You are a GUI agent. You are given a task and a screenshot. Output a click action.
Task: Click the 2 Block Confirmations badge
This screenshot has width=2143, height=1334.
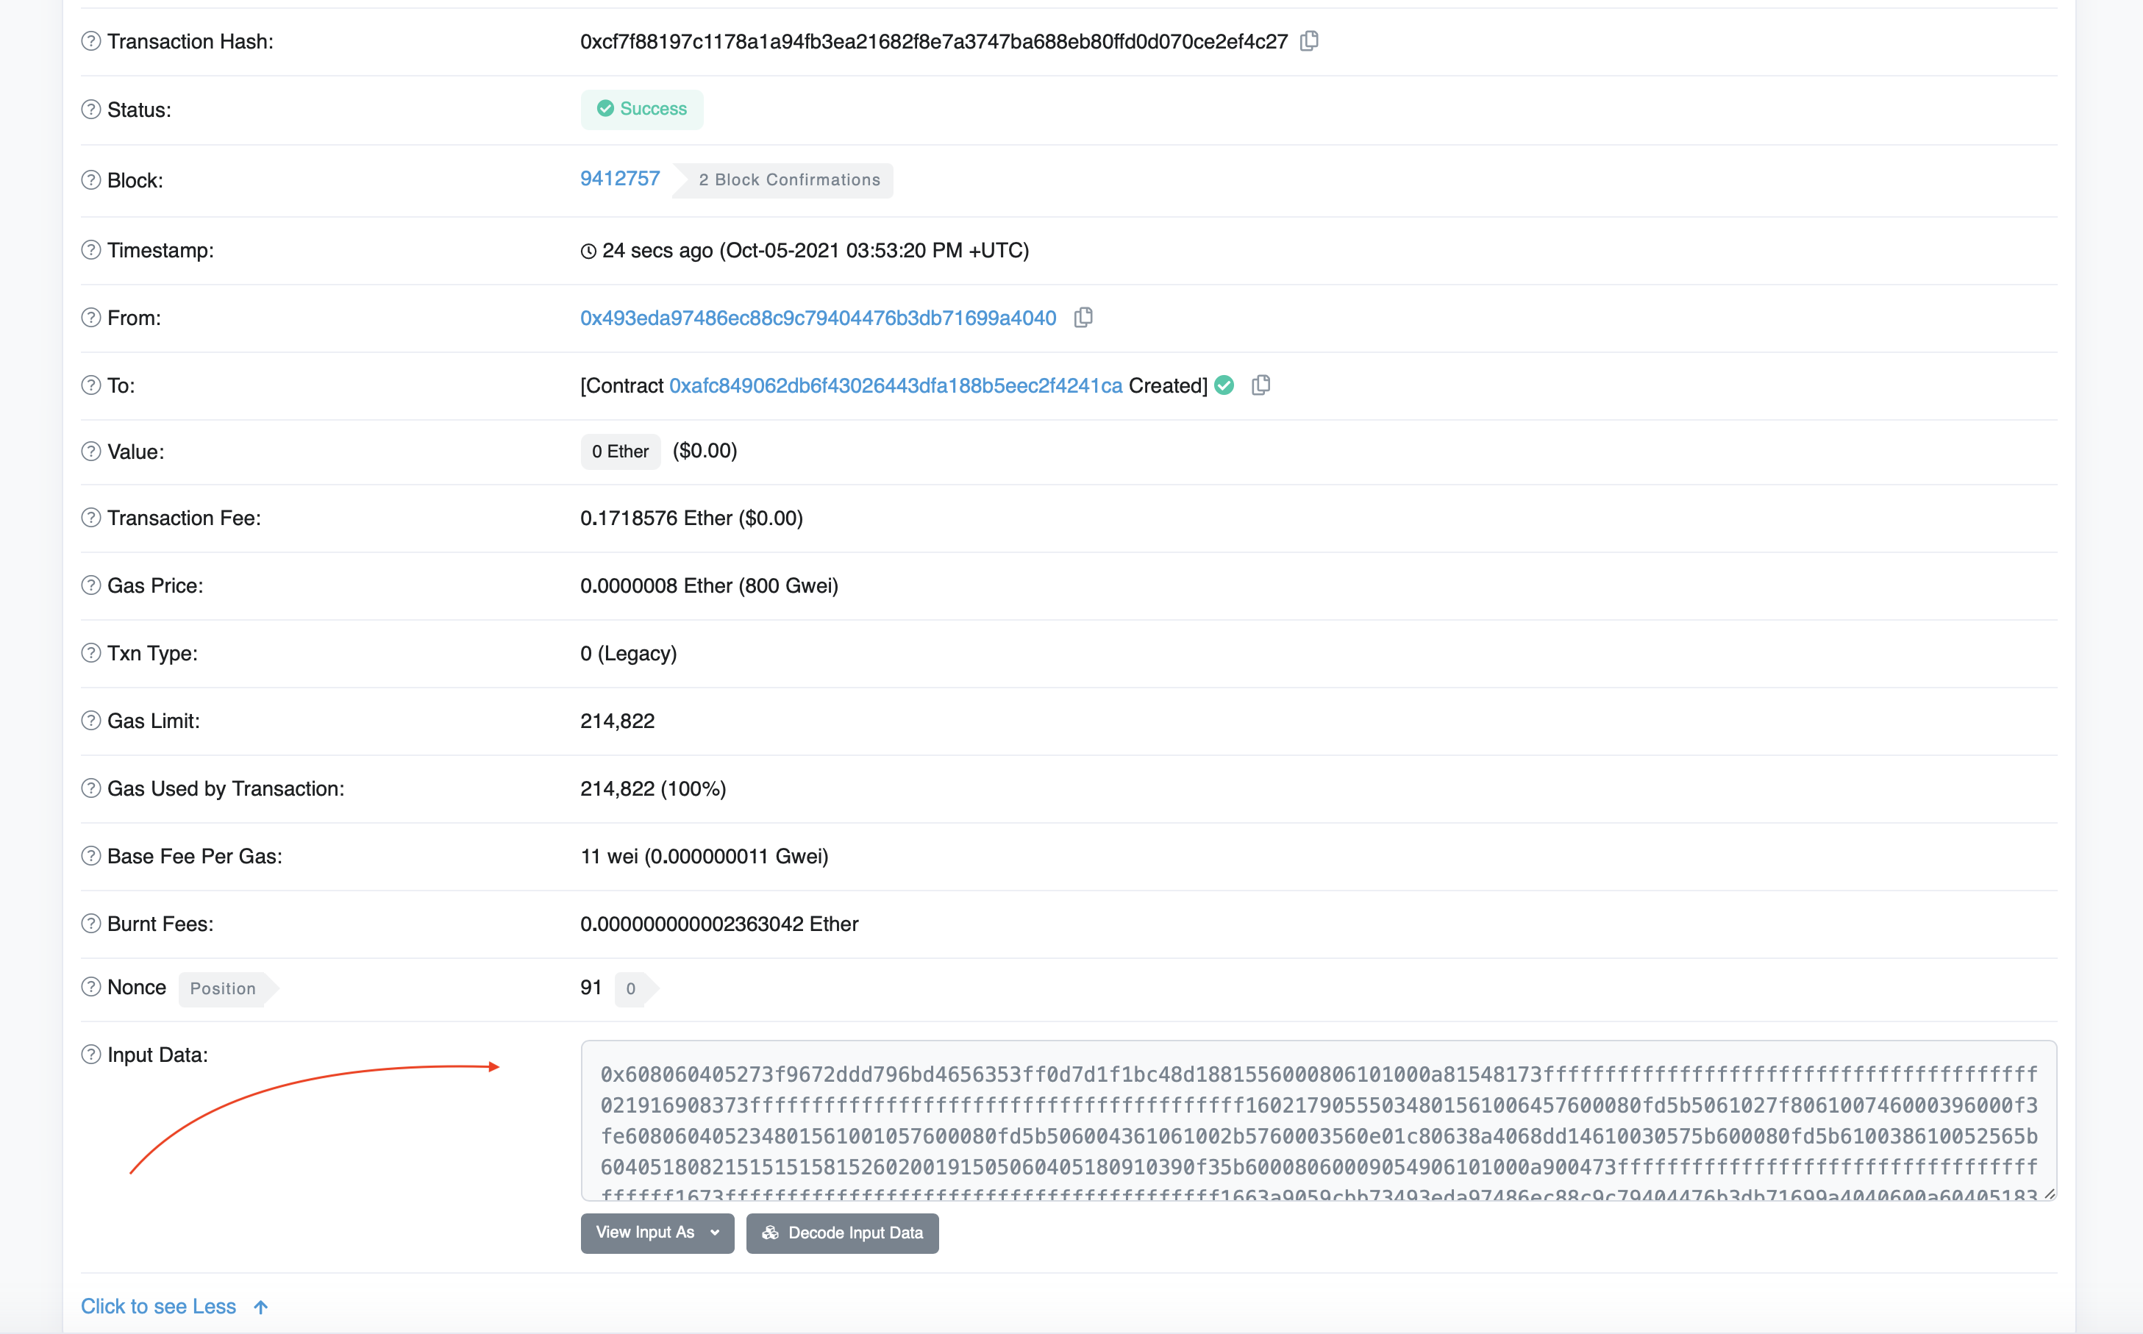tap(789, 180)
